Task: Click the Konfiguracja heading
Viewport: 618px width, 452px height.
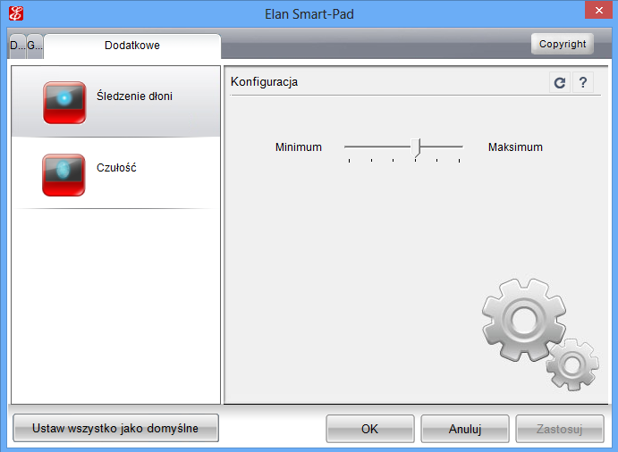Action: click(x=264, y=82)
